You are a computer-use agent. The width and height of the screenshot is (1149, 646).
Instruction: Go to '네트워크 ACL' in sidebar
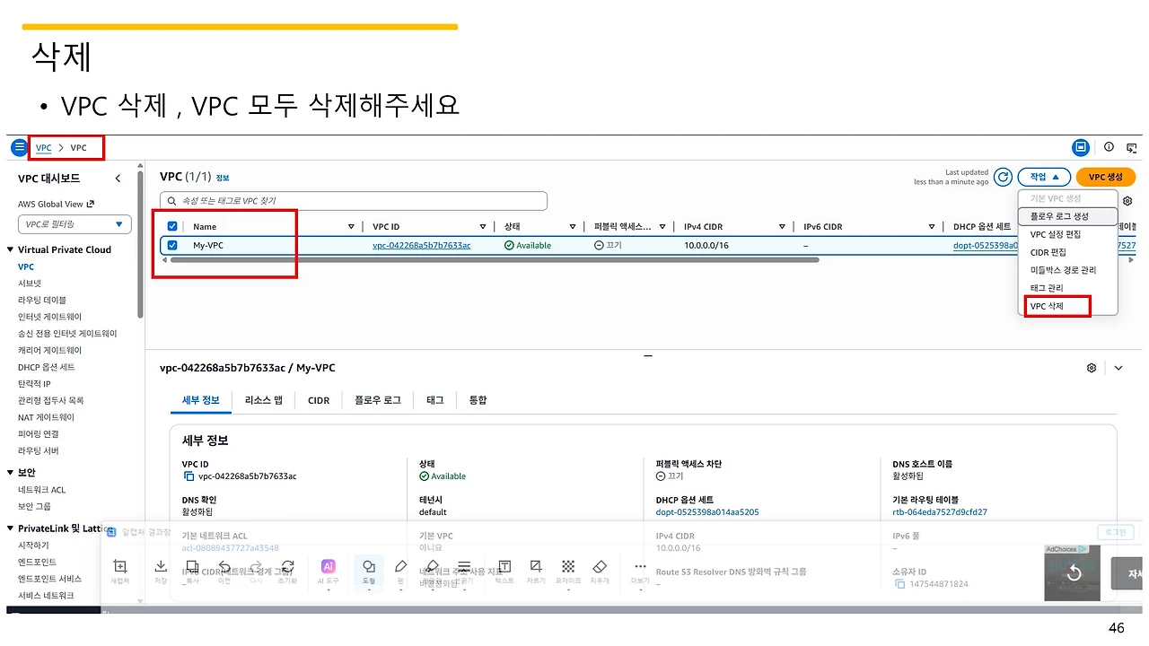41,490
